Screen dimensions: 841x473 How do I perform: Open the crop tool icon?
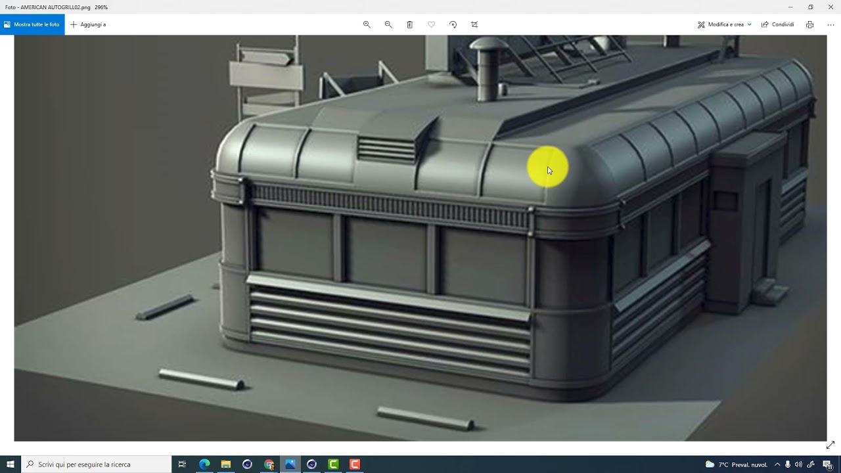tap(474, 24)
